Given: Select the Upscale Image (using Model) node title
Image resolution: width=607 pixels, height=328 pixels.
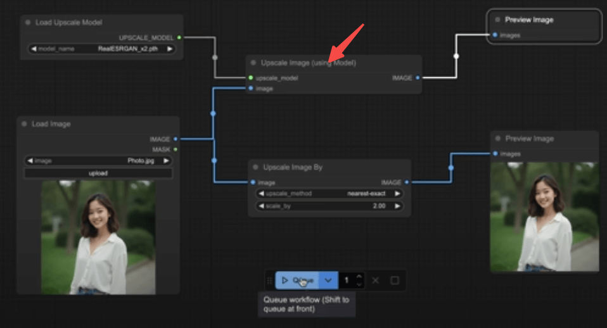Looking at the screenshot, I should coord(309,63).
